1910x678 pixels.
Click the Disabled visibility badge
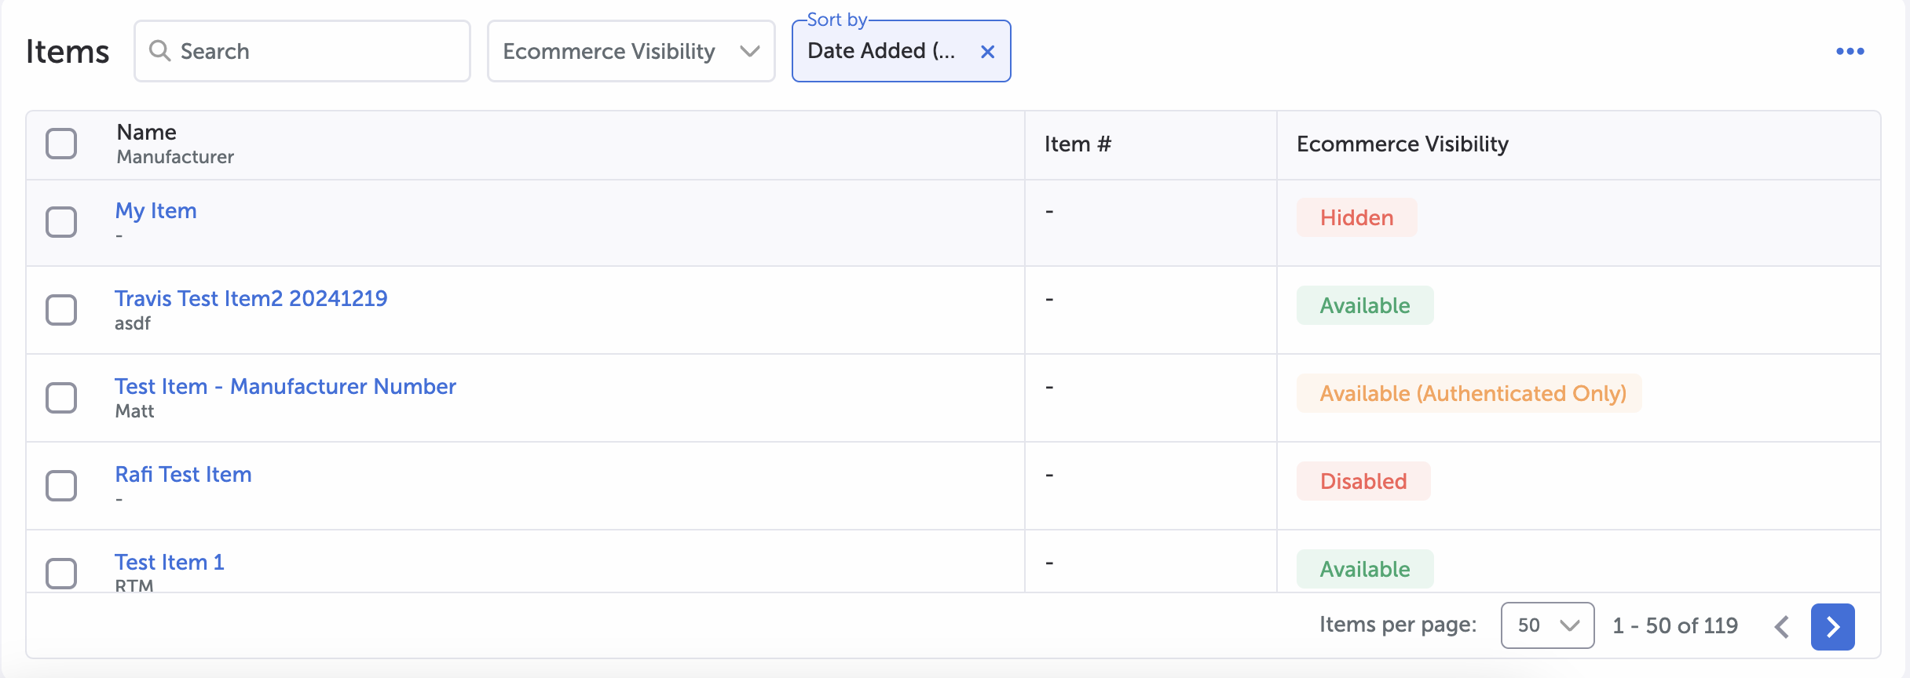(1363, 481)
